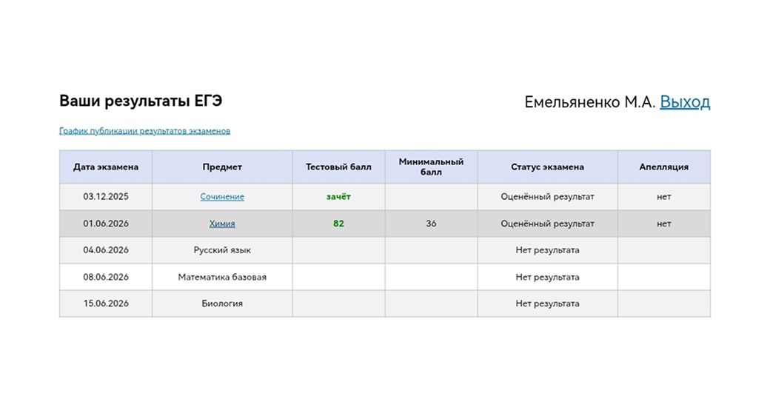Image resolution: width=770 pixels, height=416 pixels.
Task: Select the Русский язык row cell
Action: pyautogui.click(x=222, y=250)
